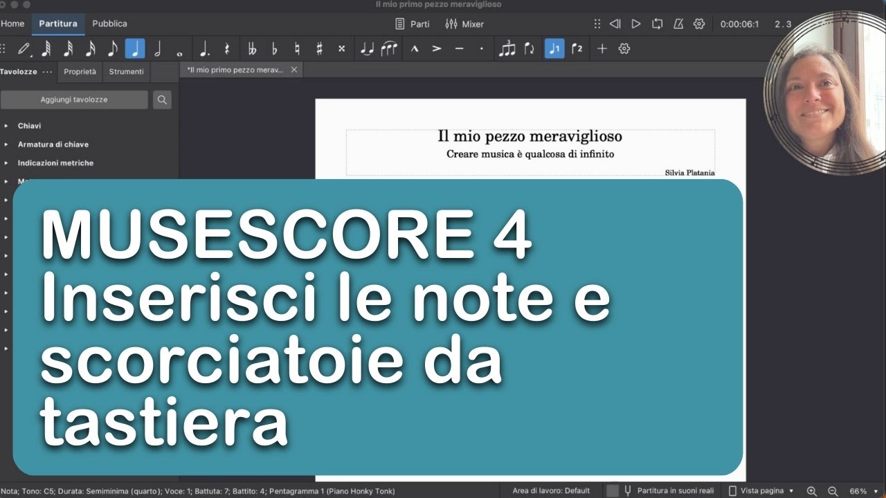This screenshot has height=498, width=886.
Task: Close the Il mio primo pezzo score tab
Action: pyautogui.click(x=294, y=70)
